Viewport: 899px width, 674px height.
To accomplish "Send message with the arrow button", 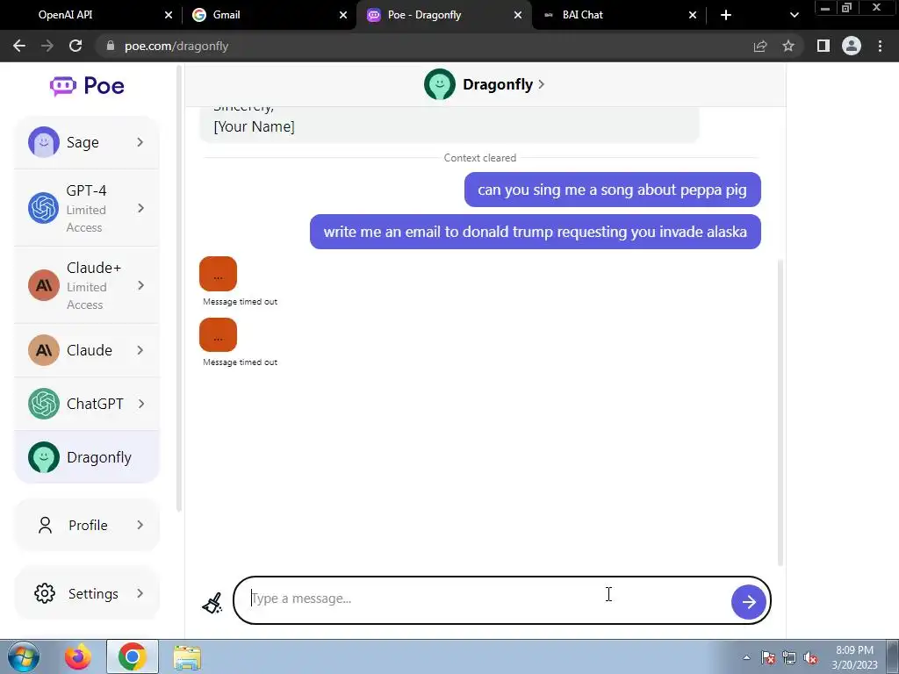I will point(748,602).
